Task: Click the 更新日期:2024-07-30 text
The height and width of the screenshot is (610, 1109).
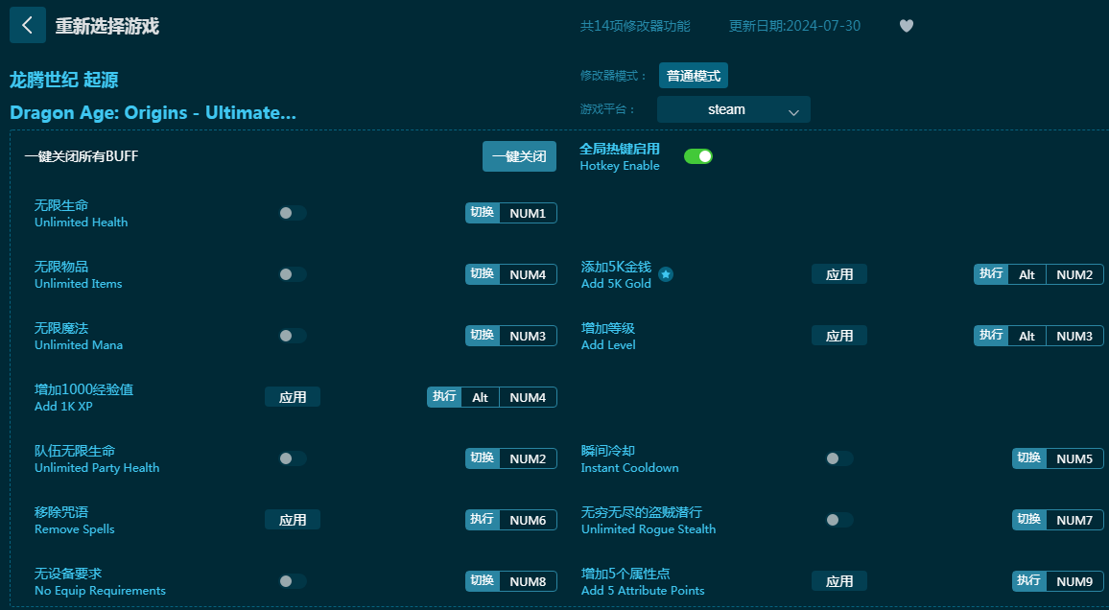Action: (x=795, y=26)
